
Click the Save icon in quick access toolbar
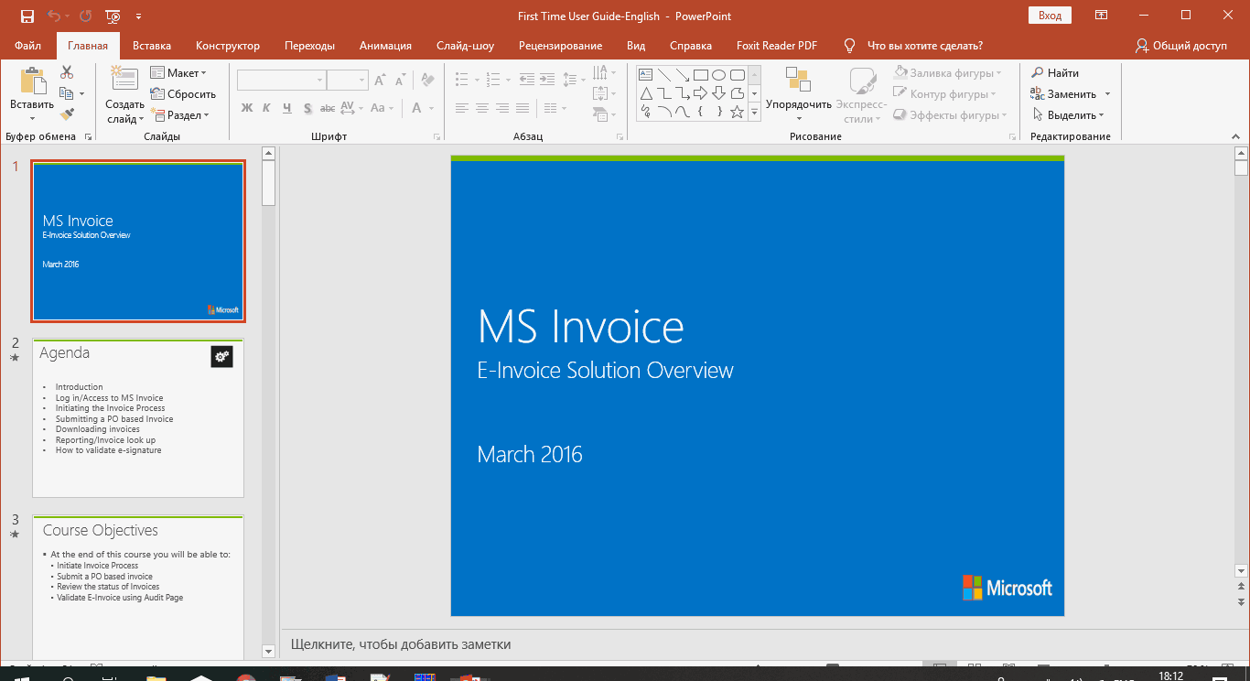tap(27, 16)
